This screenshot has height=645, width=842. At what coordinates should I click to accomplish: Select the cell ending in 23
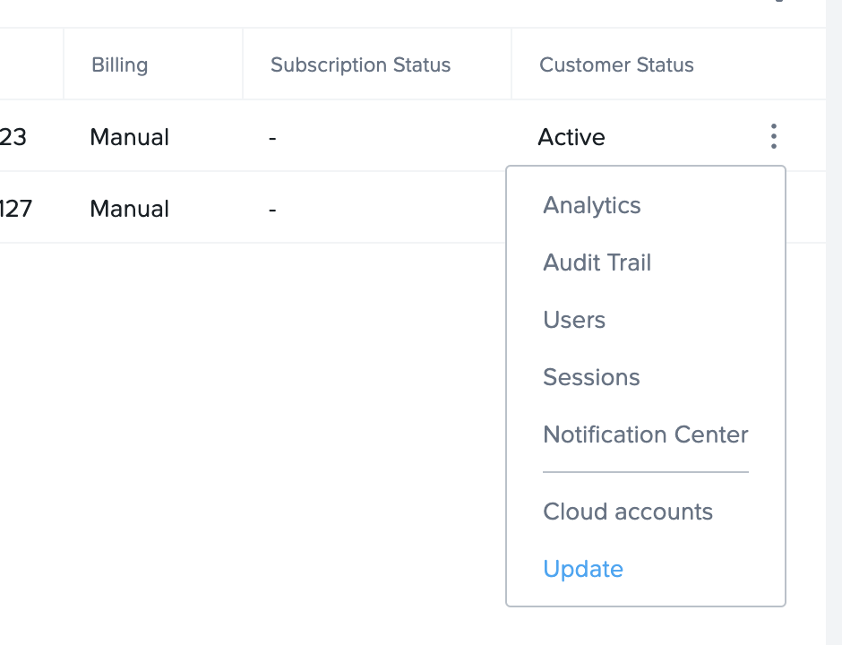tap(13, 137)
